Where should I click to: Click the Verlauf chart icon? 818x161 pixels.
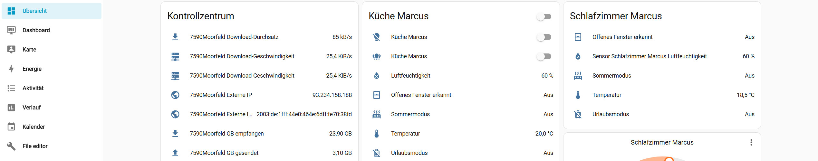click(11, 108)
